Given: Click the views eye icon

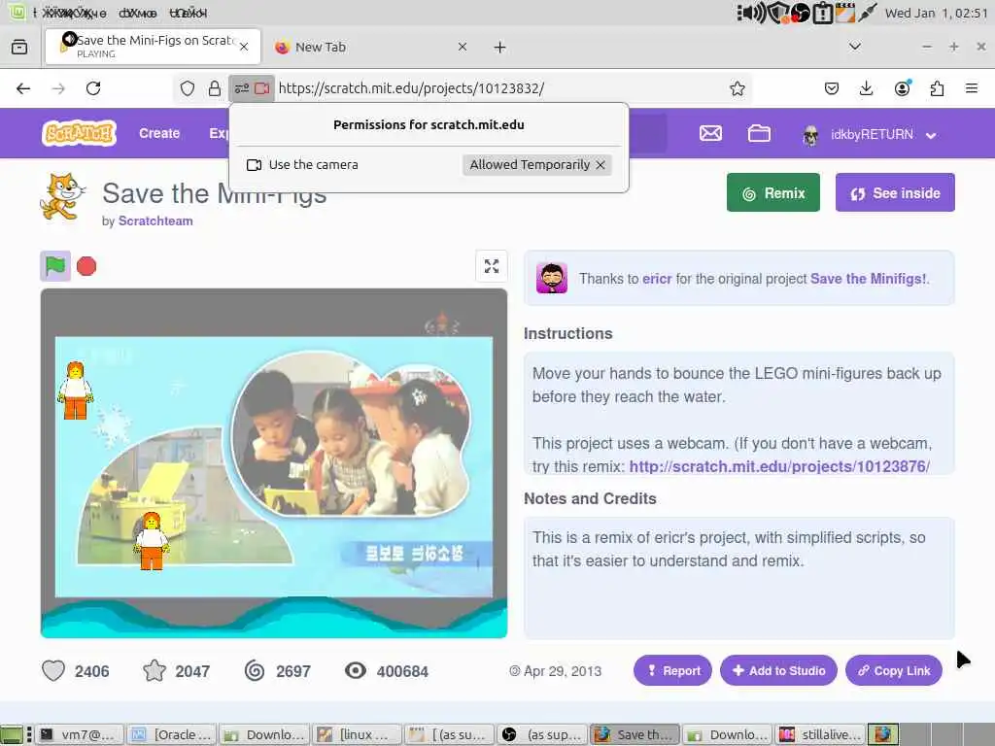Looking at the screenshot, I should pos(356,670).
